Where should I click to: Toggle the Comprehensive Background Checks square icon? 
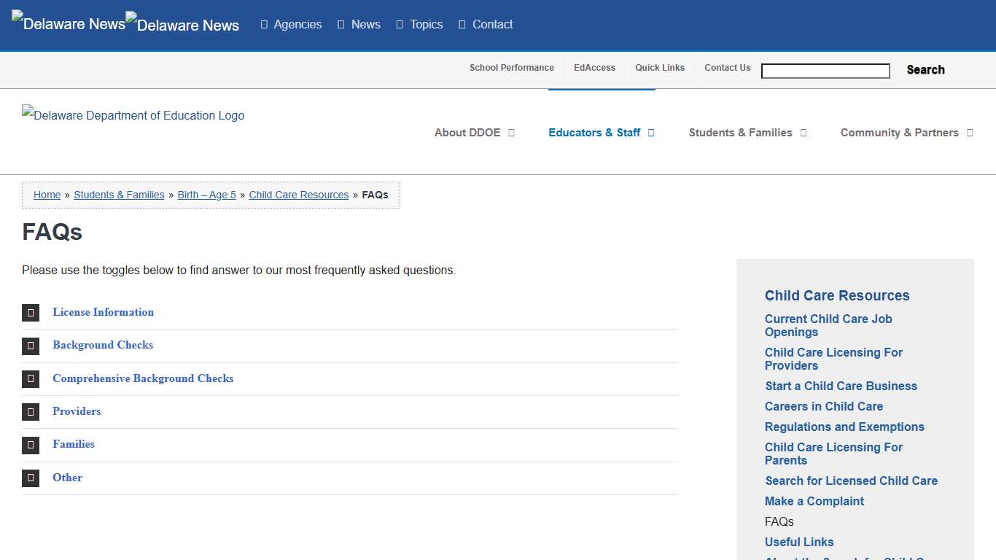click(x=31, y=378)
